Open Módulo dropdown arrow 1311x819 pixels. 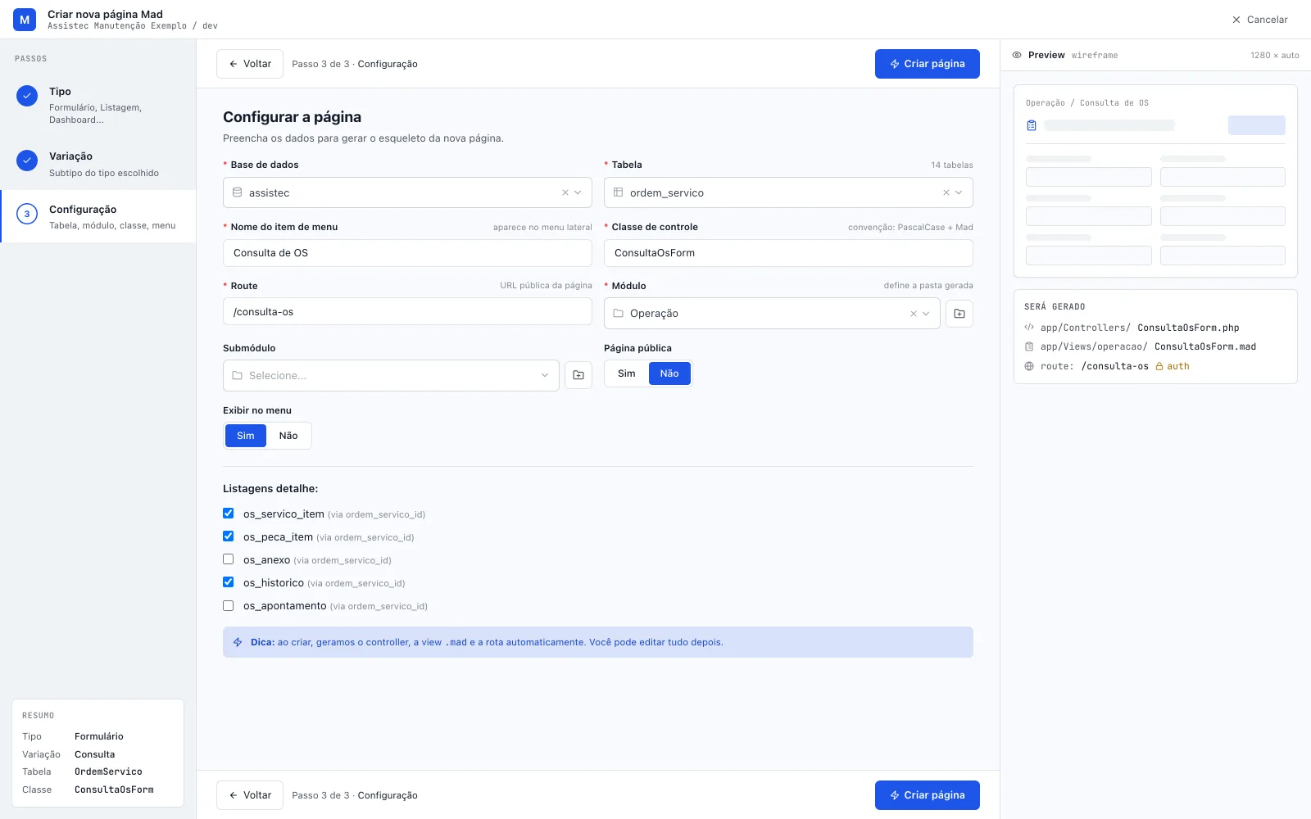[x=926, y=314]
